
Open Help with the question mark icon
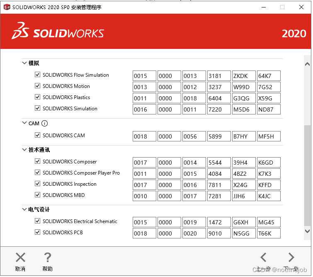point(48,258)
